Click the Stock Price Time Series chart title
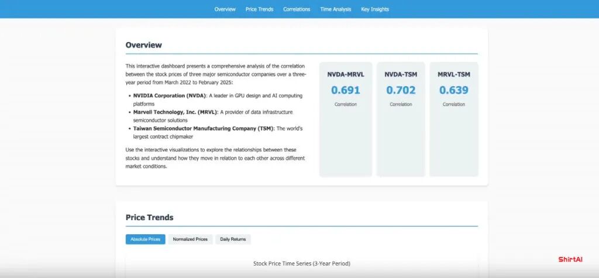Screen dimensions: 599x278 [x=302, y=263]
